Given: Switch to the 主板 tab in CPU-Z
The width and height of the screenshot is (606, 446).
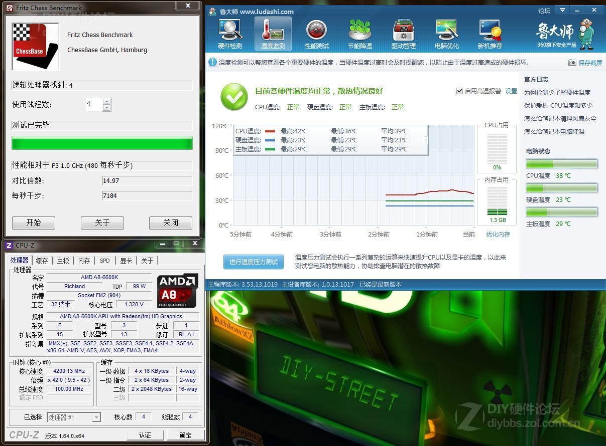Looking at the screenshot, I should (63, 261).
